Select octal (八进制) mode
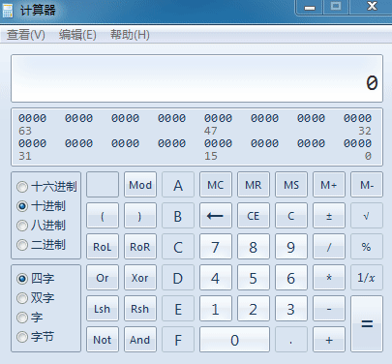The image size is (392, 364). (x=41, y=226)
